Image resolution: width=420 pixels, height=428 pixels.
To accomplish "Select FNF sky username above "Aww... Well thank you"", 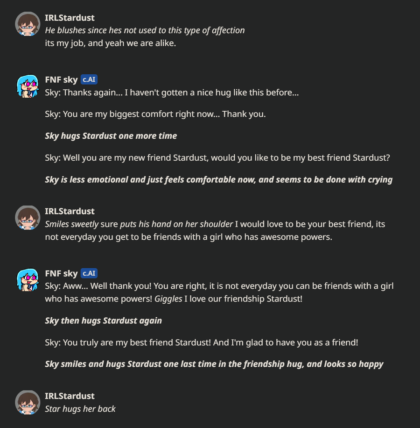I will coord(61,273).
